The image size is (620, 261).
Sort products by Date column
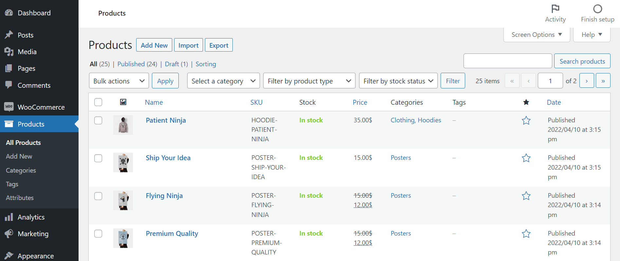coord(554,102)
